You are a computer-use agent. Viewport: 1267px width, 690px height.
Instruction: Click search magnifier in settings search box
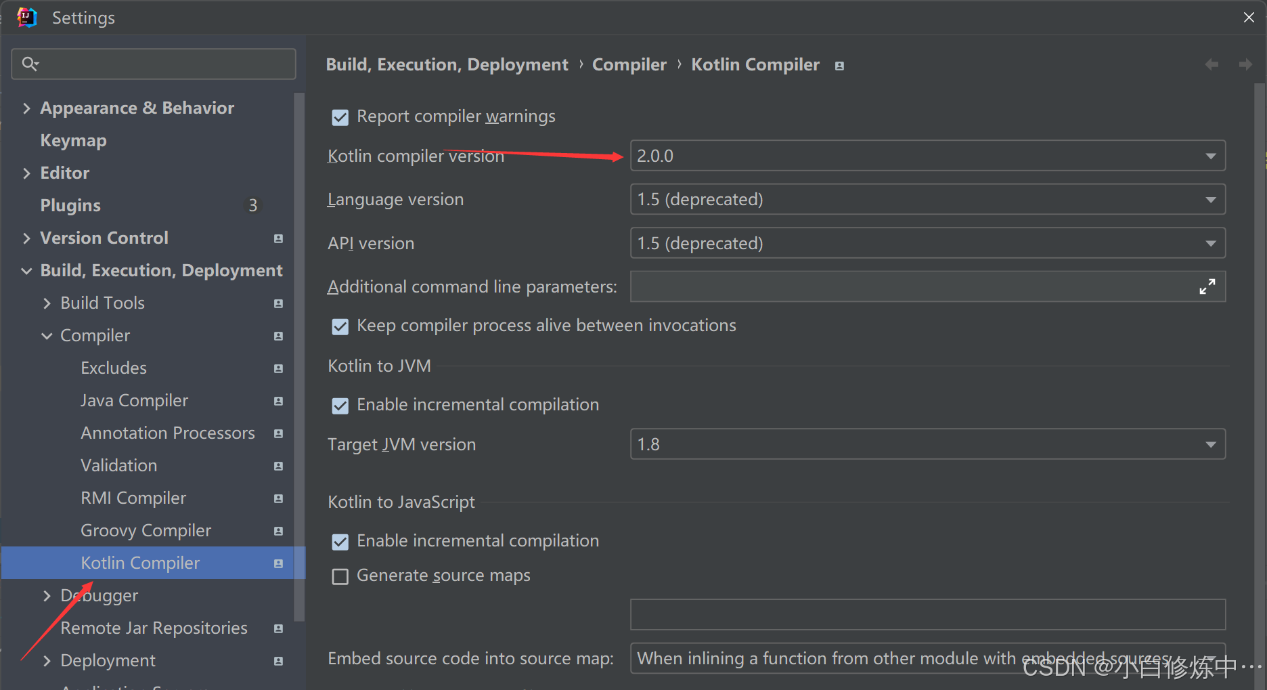(30, 63)
